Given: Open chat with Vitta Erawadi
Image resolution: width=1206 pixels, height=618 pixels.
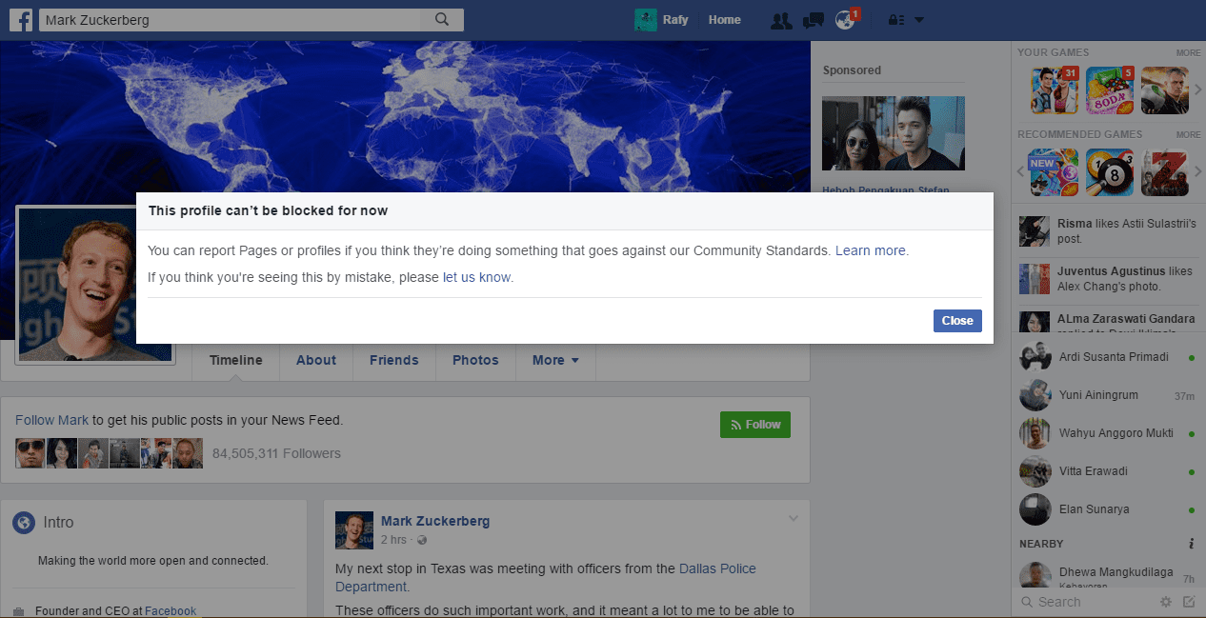Looking at the screenshot, I should click(1108, 471).
